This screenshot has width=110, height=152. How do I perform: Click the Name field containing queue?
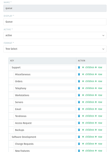(55, 8)
